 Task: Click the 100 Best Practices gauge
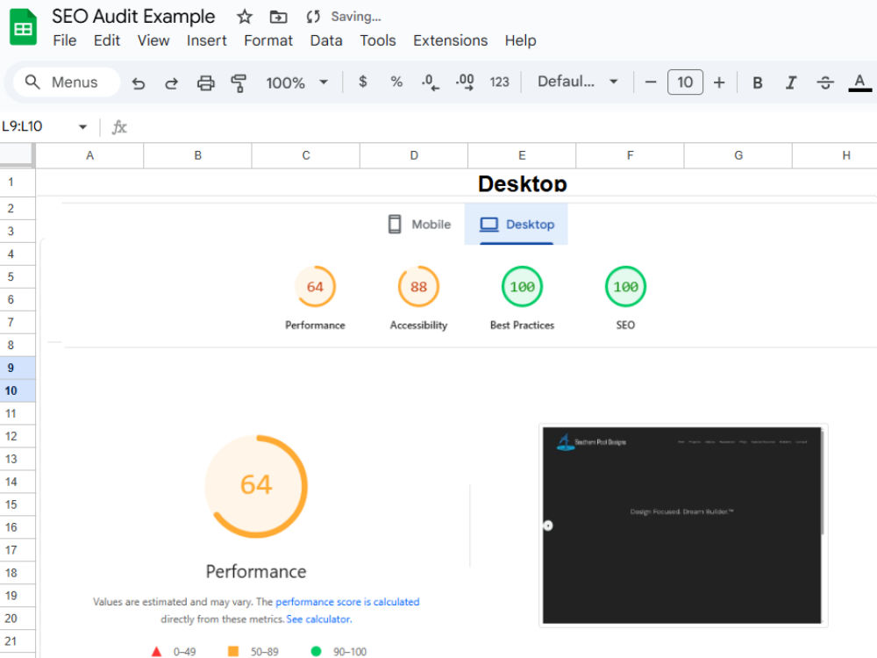[x=522, y=287]
